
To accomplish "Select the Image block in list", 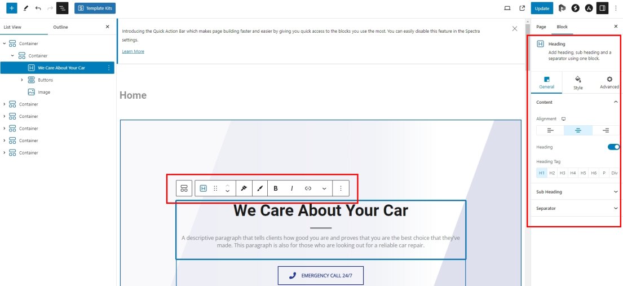I will [44, 93].
